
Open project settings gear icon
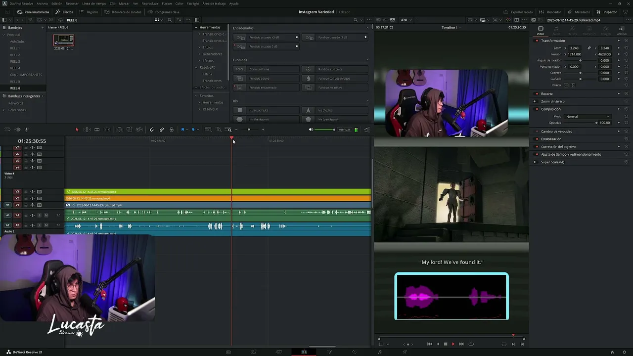[625, 352]
